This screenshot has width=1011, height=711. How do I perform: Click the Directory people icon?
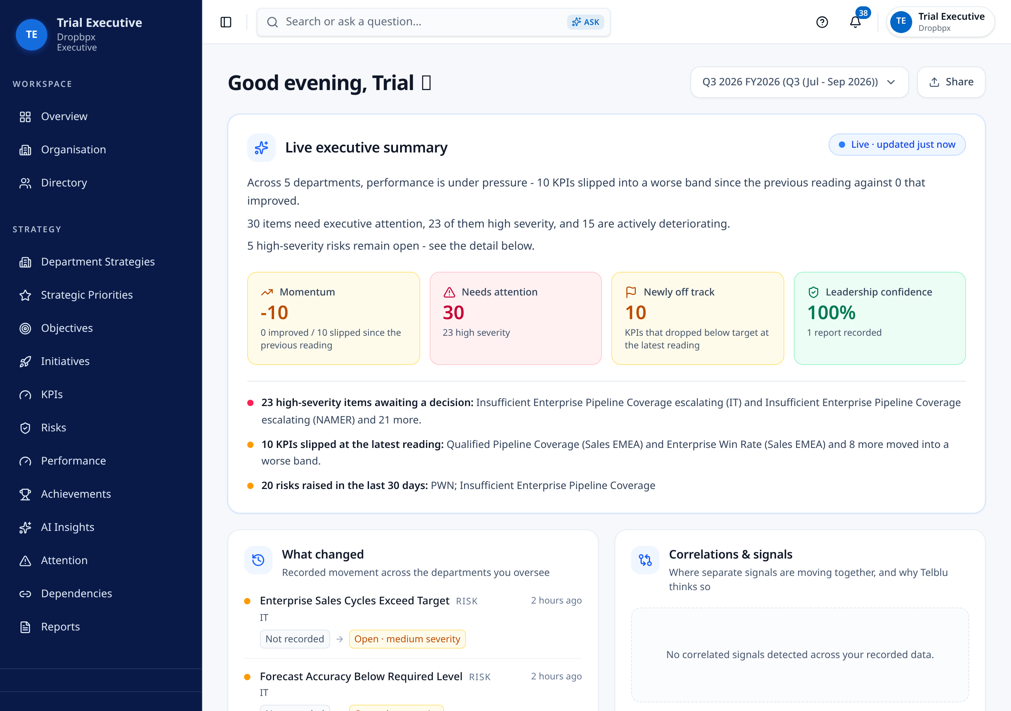click(25, 183)
